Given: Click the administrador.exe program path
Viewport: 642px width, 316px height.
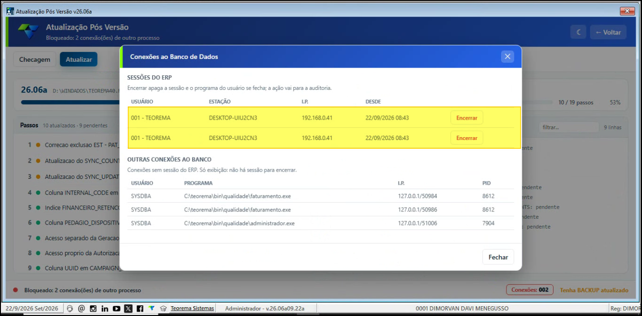Looking at the screenshot, I should coord(239,223).
